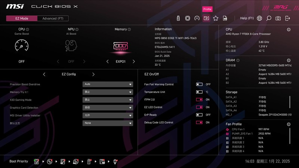The image size is (299, 168).
Task: Click the Jan 21, 2025 build date
Action: 162,56
